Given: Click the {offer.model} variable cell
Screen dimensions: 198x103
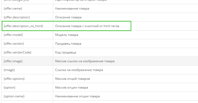Looking at the screenshot, I should click(x=27, y=35).
